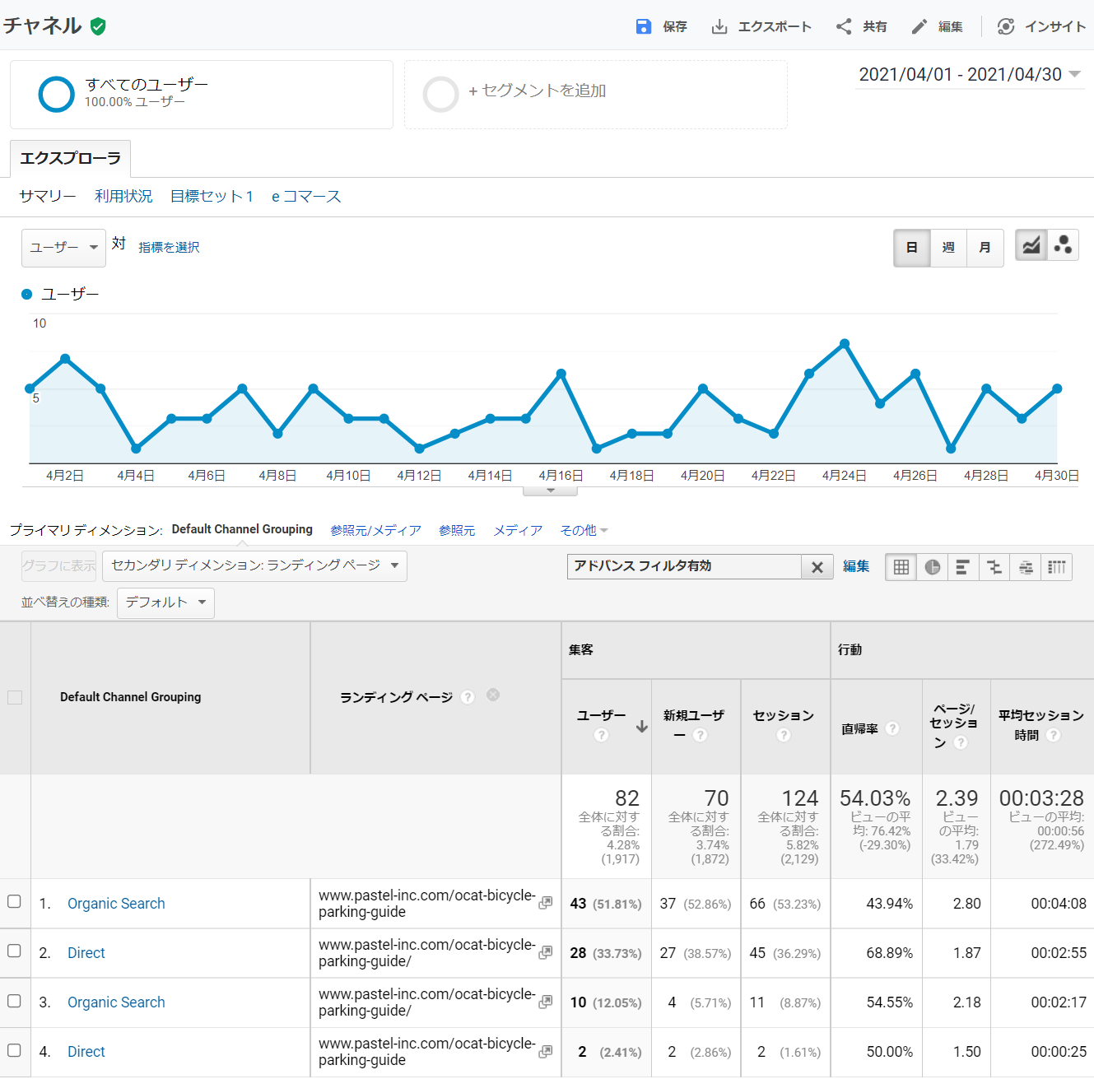Screen dimensions: 1094x1079
Task: Open secondary dimension ランディング ページ dropdown
Action: tap(254, 565)
